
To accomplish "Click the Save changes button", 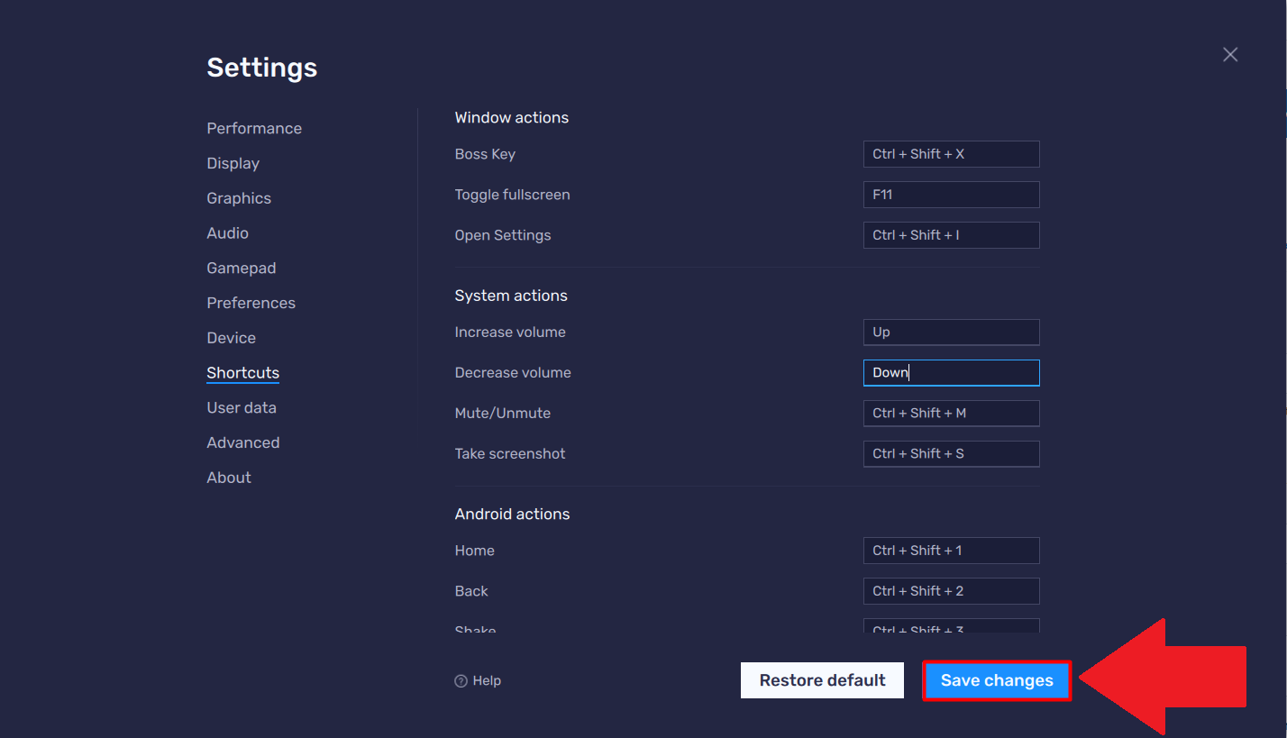I will 996,680.
